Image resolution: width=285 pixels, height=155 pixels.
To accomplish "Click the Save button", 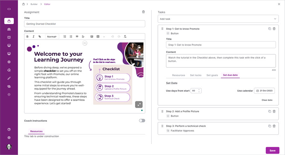I will click(272, 151).
